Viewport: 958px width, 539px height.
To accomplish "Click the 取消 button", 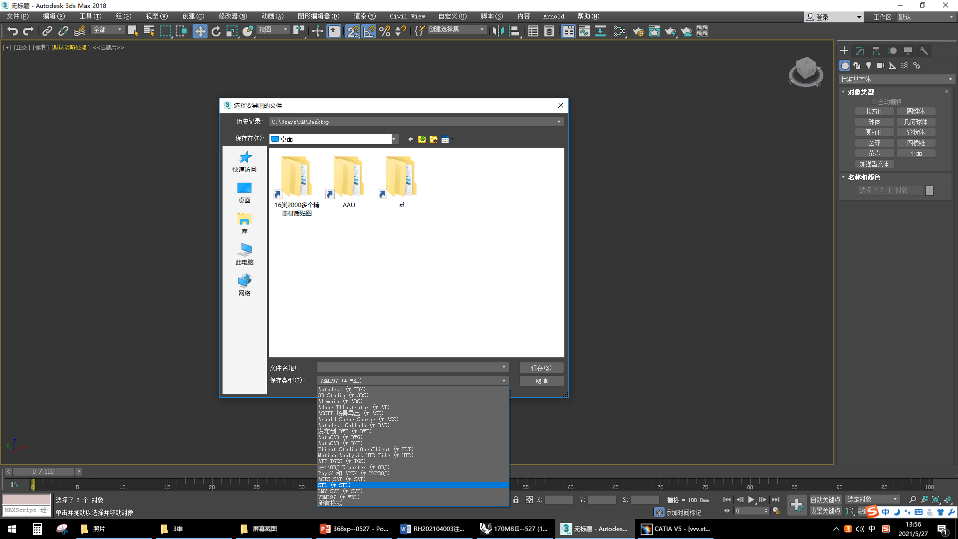I will [x=541, y=381].
